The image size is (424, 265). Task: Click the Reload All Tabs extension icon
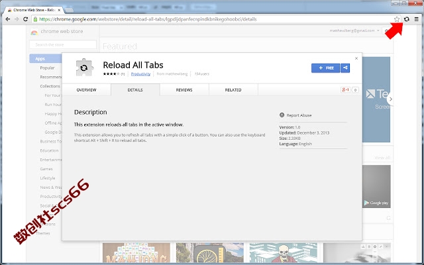[x=406, y=19]
